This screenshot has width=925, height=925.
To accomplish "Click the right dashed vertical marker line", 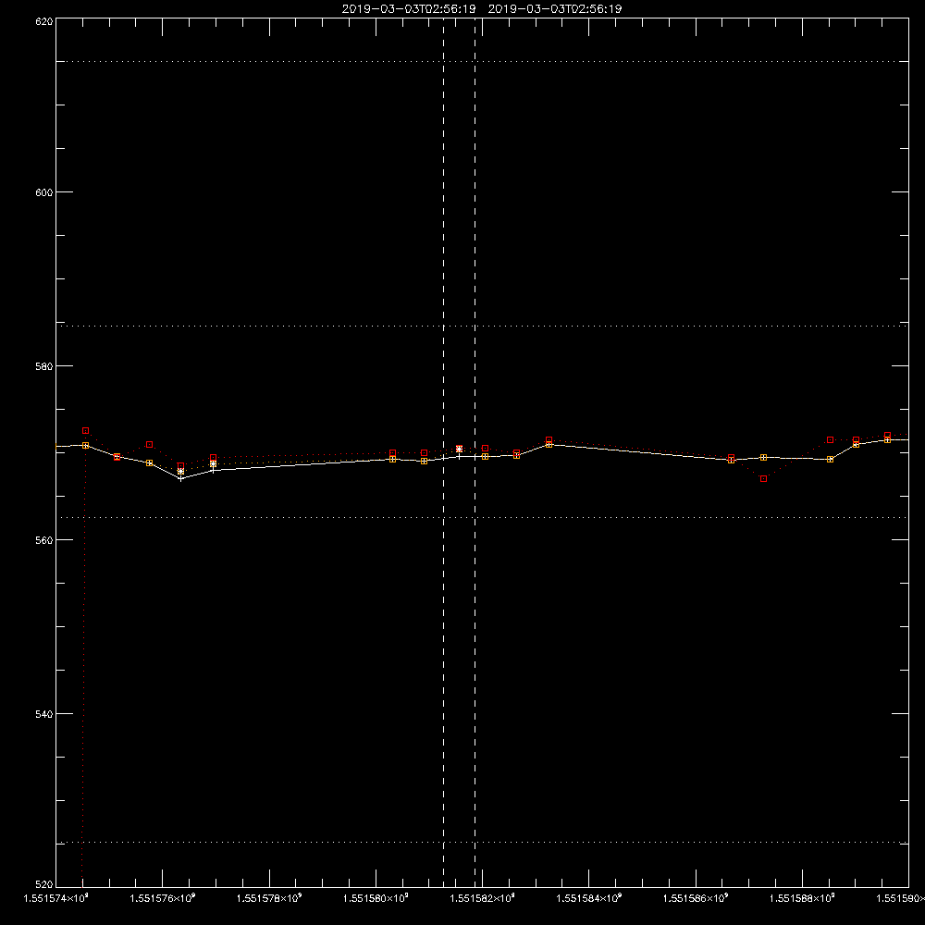I will click(x=475, y=452).
